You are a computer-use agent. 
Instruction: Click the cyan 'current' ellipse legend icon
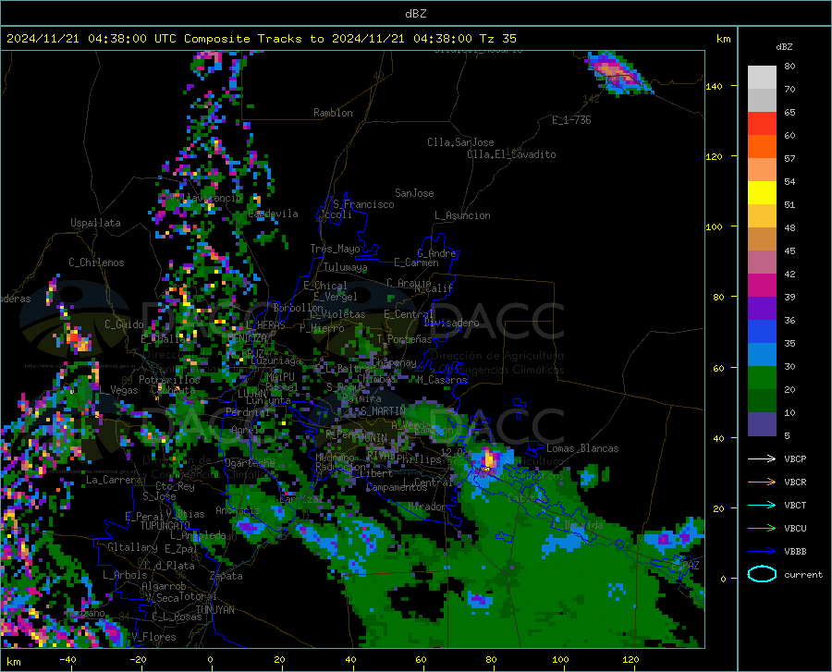(762, 574)
